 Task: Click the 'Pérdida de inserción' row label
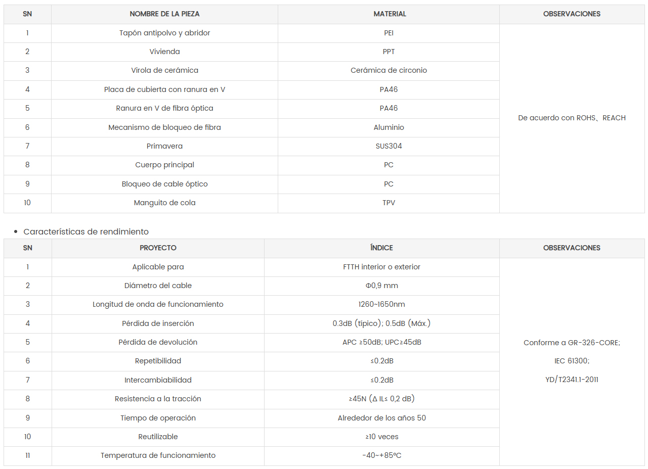click(158, 323)
